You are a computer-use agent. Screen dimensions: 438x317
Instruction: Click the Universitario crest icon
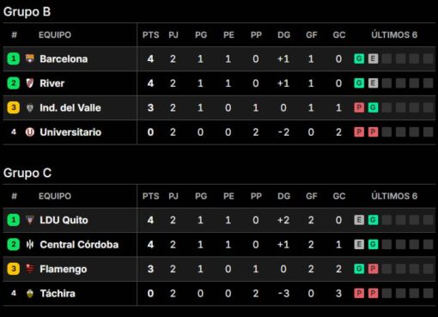click(x=30, y=132)
